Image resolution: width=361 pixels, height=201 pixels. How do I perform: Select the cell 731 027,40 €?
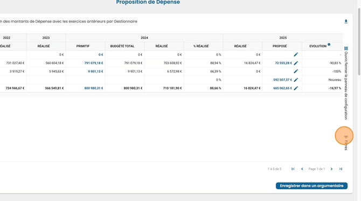coord(15,63)
